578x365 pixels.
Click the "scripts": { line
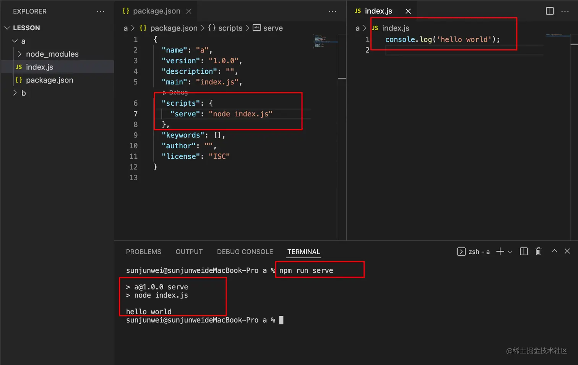[x=187, y=103]
